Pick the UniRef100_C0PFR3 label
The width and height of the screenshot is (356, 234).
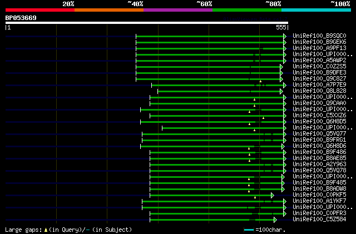click(319, 213)
